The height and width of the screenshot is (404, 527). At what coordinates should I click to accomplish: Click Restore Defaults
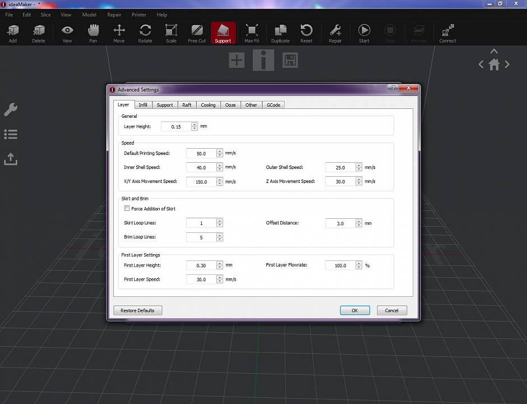tap(137, 310)
